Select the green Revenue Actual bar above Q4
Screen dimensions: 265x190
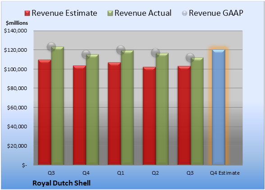pos(92,109)
